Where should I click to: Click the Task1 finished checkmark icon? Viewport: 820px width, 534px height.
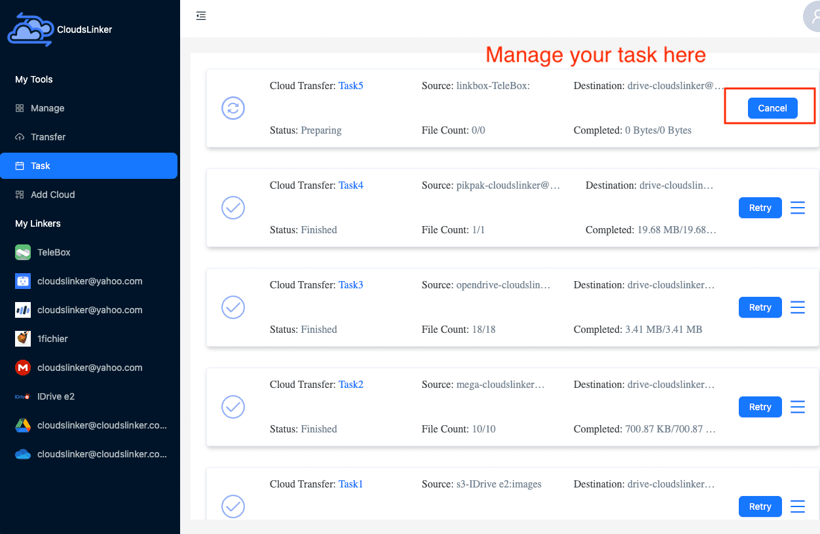click(x=233, y=506)
